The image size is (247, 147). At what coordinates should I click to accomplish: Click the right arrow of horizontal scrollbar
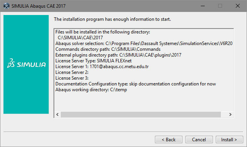click(x=230, y=115)
